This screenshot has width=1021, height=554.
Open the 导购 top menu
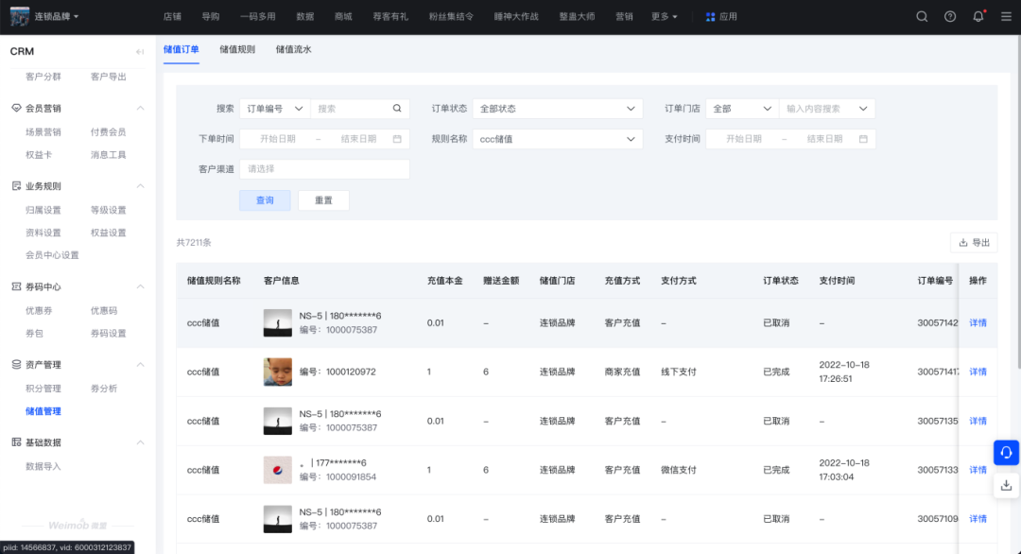[x=210, y=17]
